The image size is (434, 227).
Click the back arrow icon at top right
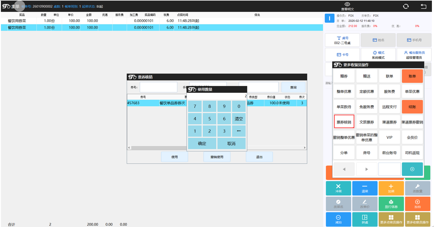(423, 7)
